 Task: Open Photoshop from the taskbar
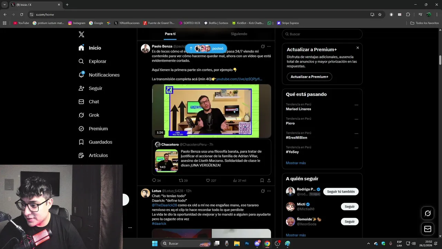[247, 243]
